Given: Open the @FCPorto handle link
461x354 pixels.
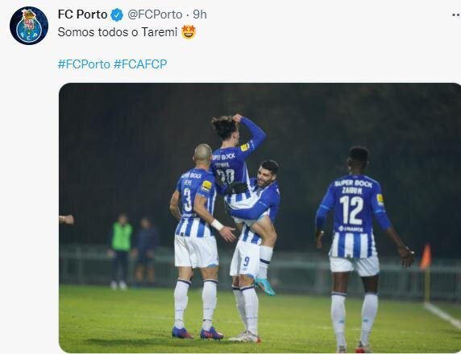Looking at the screenshot, I should pyautogui.click(x=155, y=14).
